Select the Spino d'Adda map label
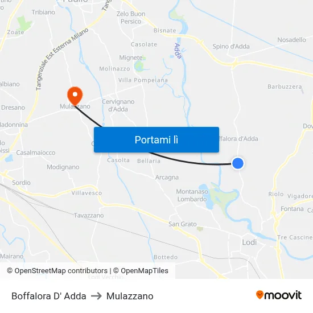Image resolution: width=313 pixels, height=313 pixels. (231, 47)
